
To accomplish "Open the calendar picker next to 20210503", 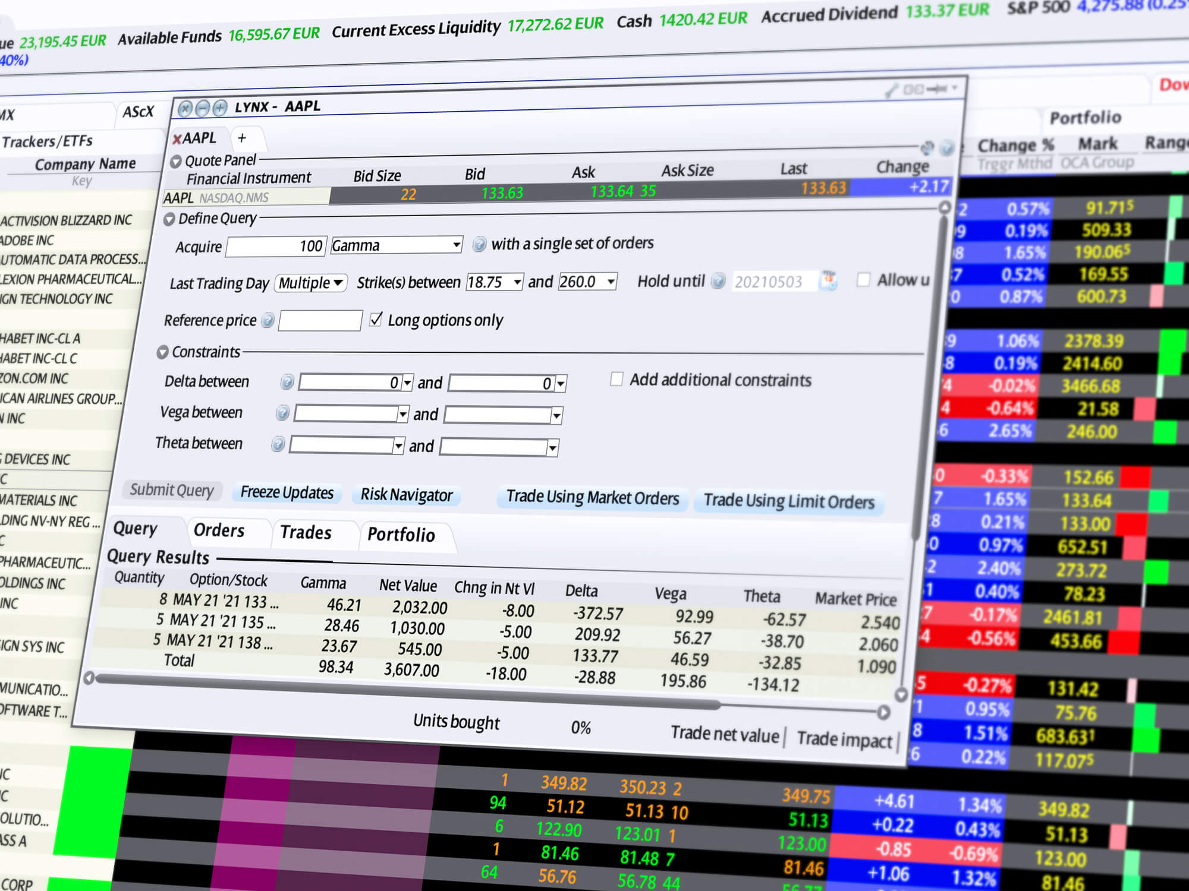I will point(828,280).
